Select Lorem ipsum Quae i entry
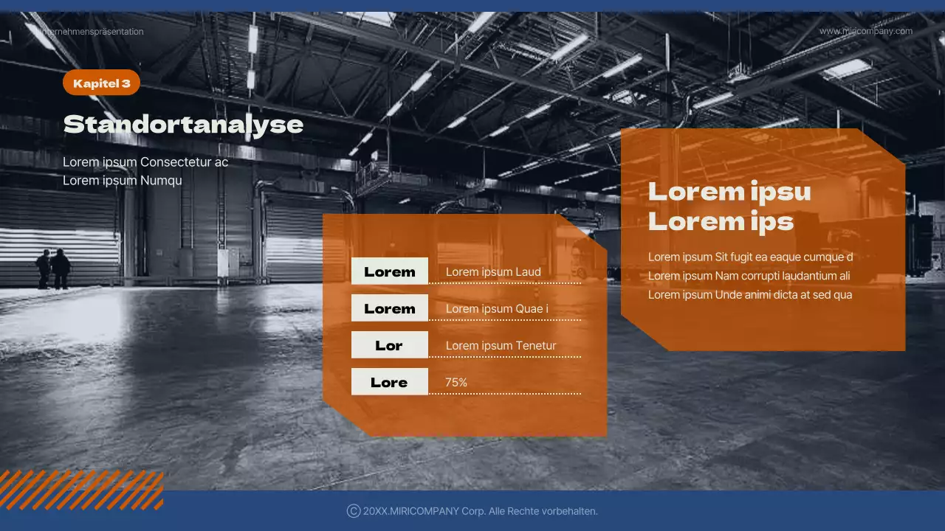The width and height of the screenshot is (945, 531). click(495, 308)
